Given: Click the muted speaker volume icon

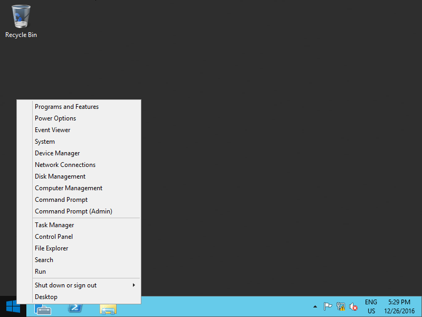Looking at the screenshot, I should pyautogui.click(x=353, y=307).
